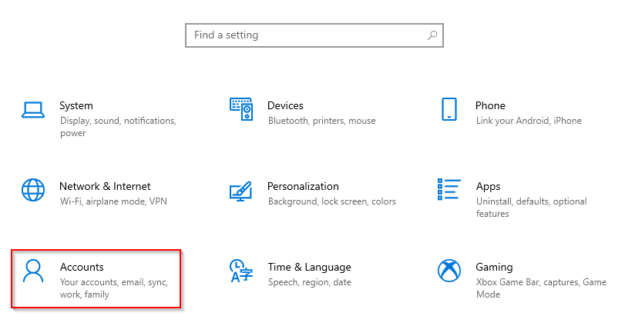Open the Personalization label
The image size is (625, 336).
303,187
